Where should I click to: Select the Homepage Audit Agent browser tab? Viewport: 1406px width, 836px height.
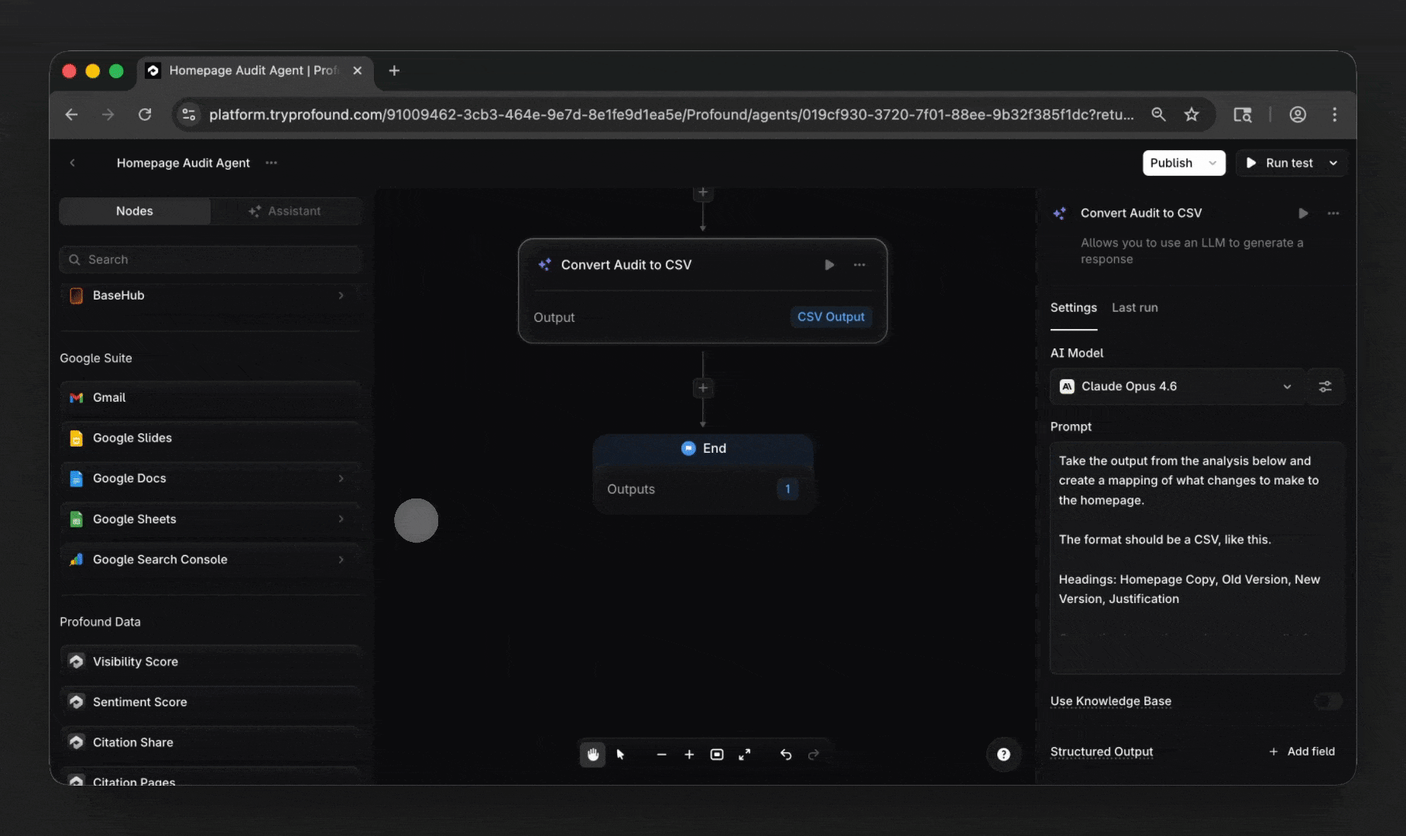pyautogui.click(x=255, y=70)
